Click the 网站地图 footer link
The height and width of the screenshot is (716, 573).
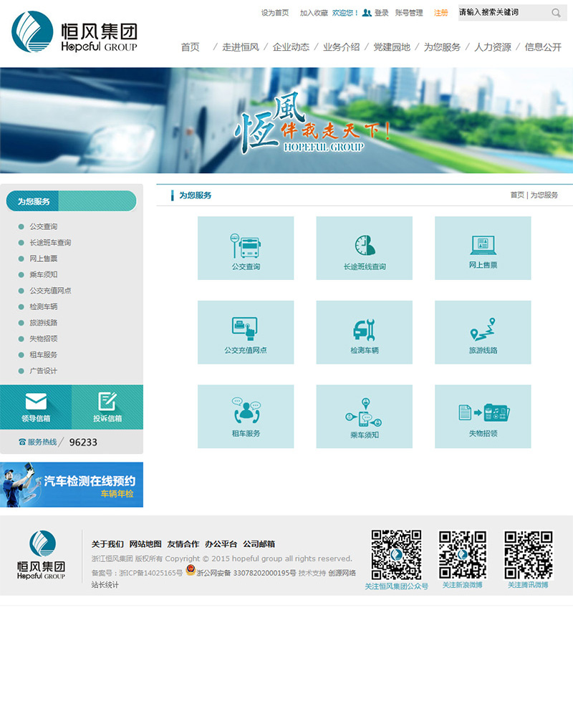[x=145, y=544]
